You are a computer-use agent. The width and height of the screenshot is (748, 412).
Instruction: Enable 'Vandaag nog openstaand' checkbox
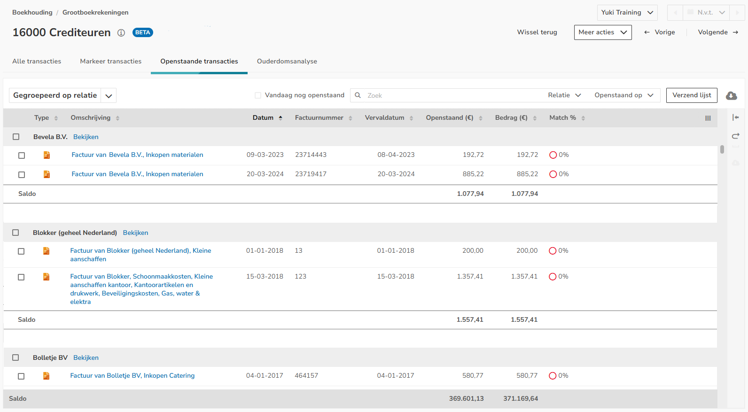pos(258,95)
